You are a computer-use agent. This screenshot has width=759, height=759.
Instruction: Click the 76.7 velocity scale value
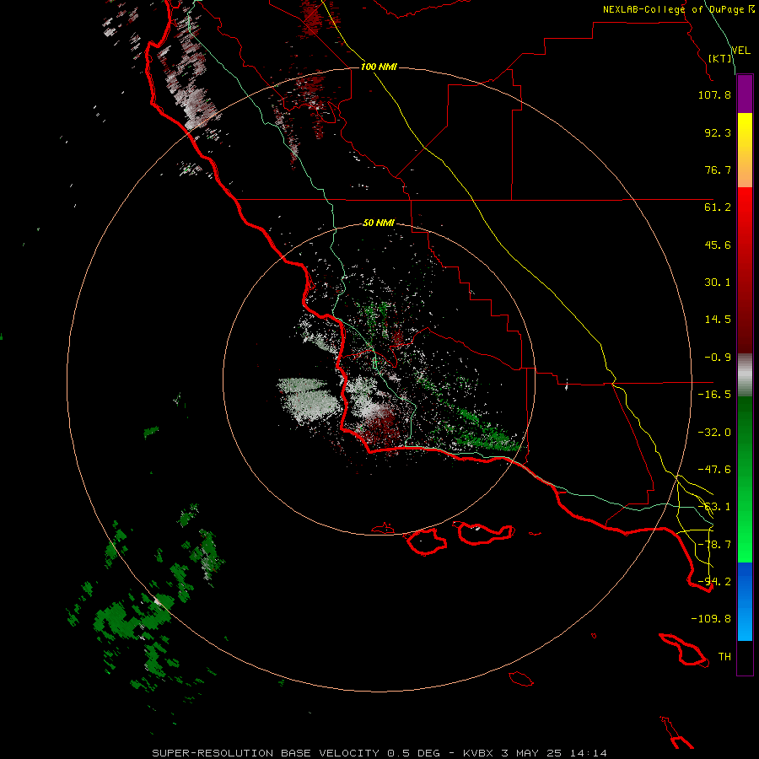point(718,170)
